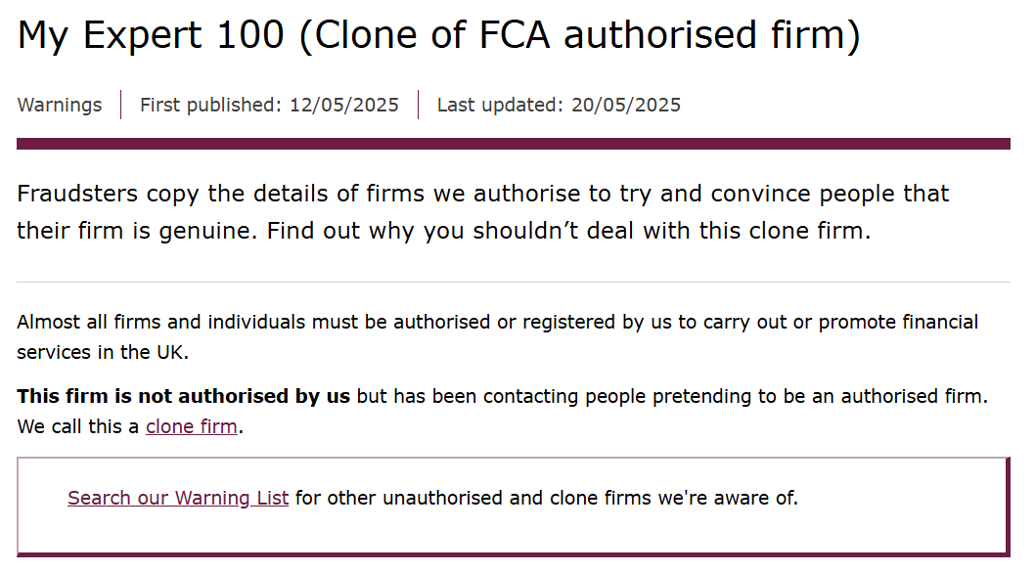Click the bold 'This firm is not authorised by us' text
This screenshot has width=1036, height=573.
(183, 396)
